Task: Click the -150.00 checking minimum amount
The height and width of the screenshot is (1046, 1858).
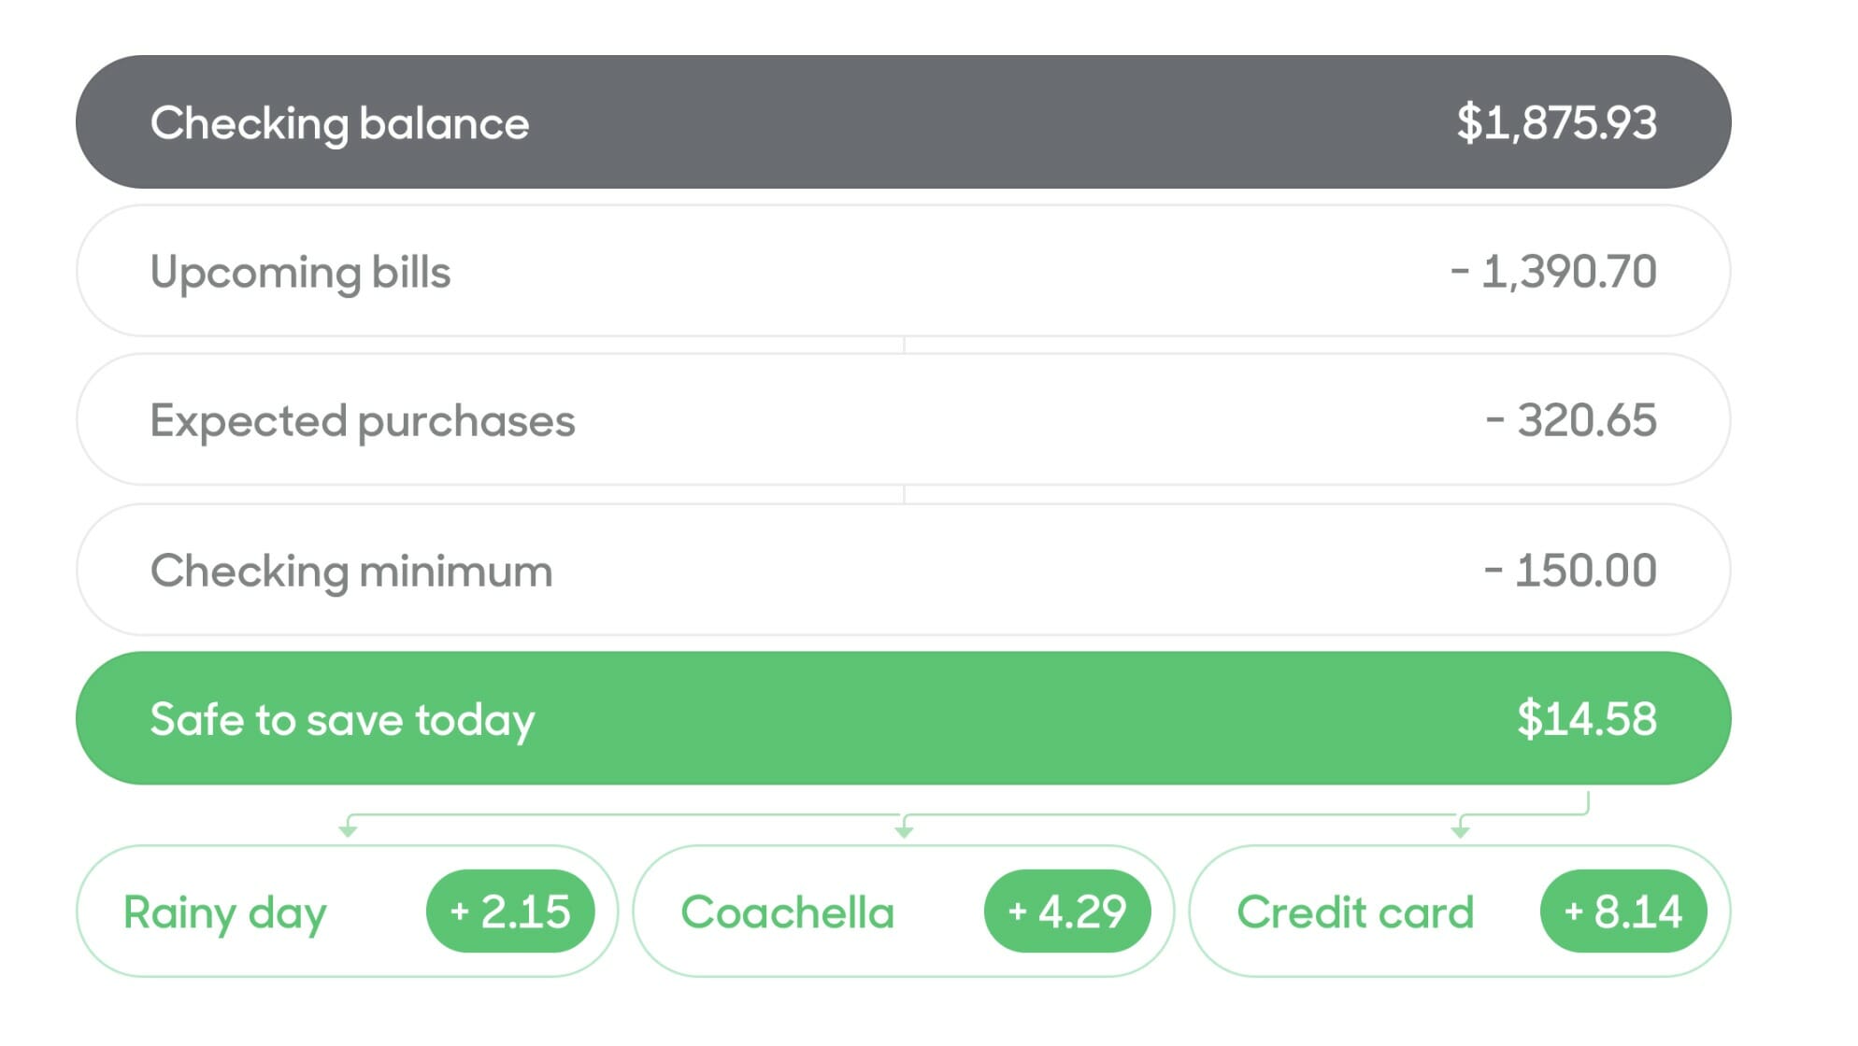Action: [x=1570, y=571]
